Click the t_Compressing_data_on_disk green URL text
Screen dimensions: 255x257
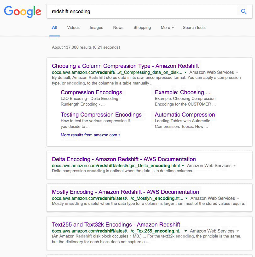coord(117,72)
